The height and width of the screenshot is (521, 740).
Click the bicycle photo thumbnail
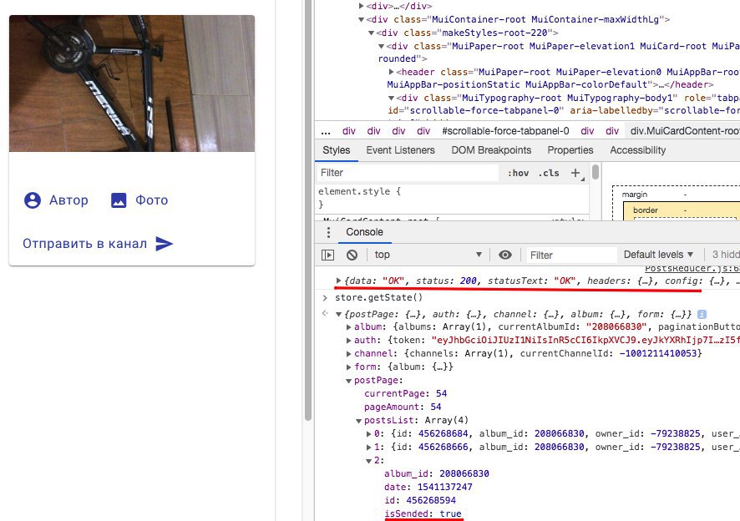(x=131, y=76)
